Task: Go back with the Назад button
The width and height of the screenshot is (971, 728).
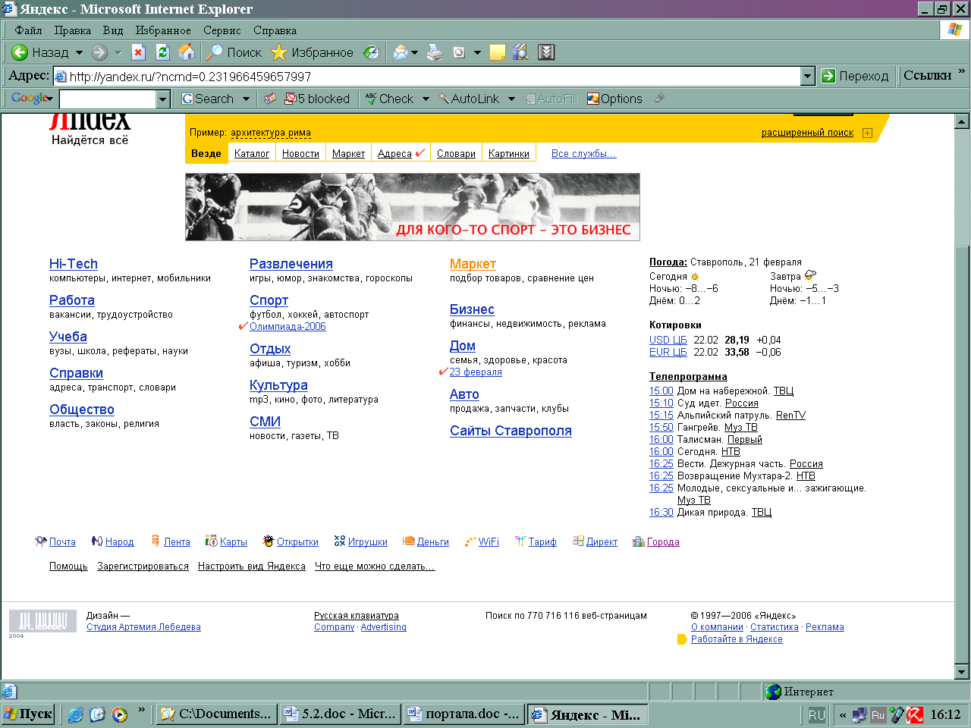Action: (39, 52)
